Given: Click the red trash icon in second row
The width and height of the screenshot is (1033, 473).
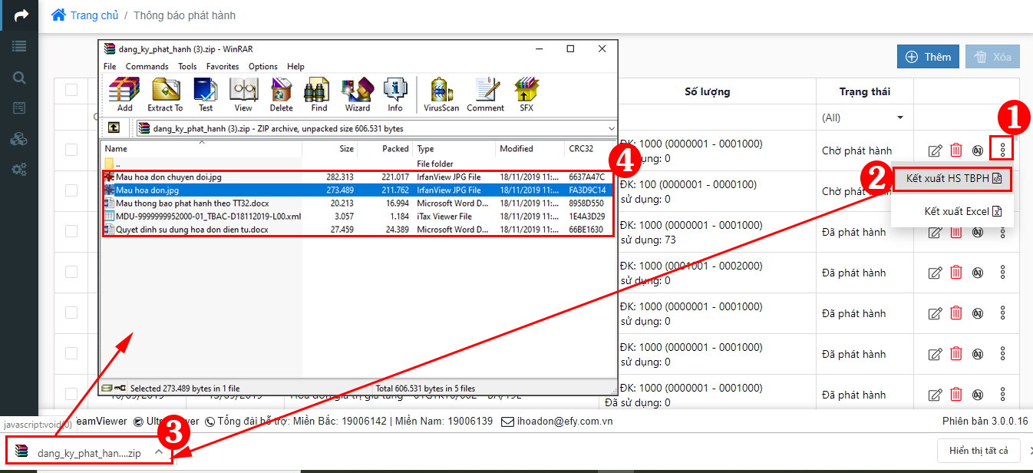Looking at the screenshot, I should (x=956, y=191).
